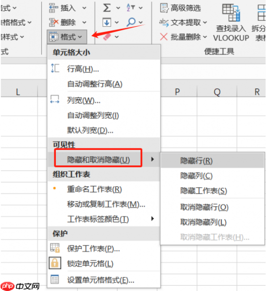Viewport: 266px width, 291px height.
Task: Click the Find magnifier icon
Action: (x=131, y=22)
